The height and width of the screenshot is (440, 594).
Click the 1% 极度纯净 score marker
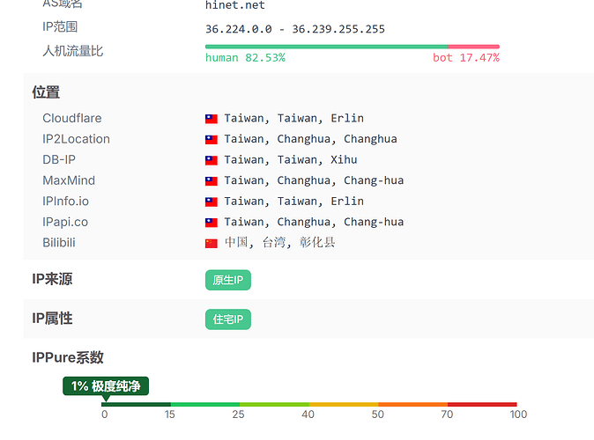coord(106,386)
